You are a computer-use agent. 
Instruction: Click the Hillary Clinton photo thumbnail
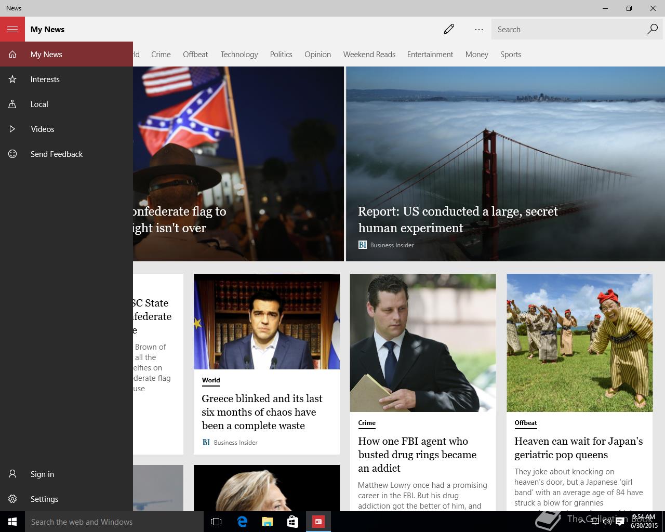pyautogui.click(x=267, y=488)
